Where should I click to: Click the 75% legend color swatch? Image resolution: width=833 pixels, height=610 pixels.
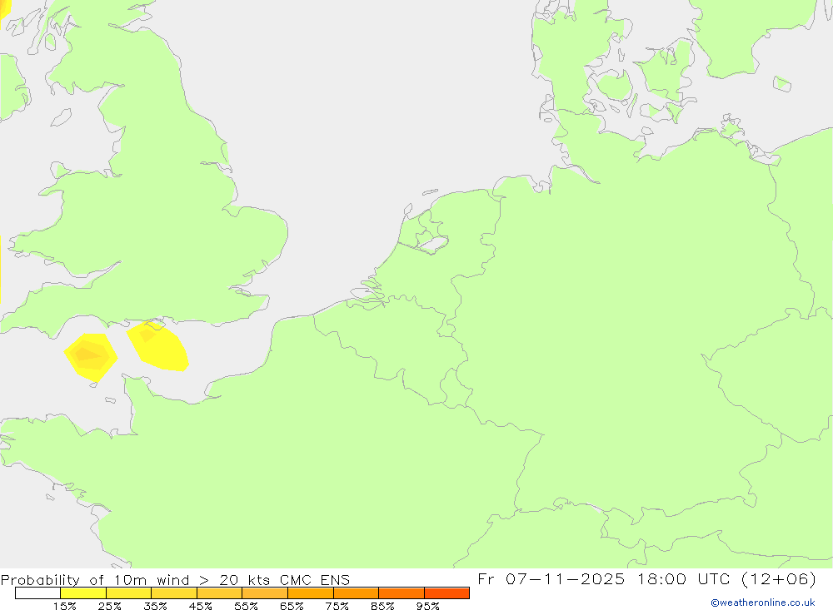[356, 593]
